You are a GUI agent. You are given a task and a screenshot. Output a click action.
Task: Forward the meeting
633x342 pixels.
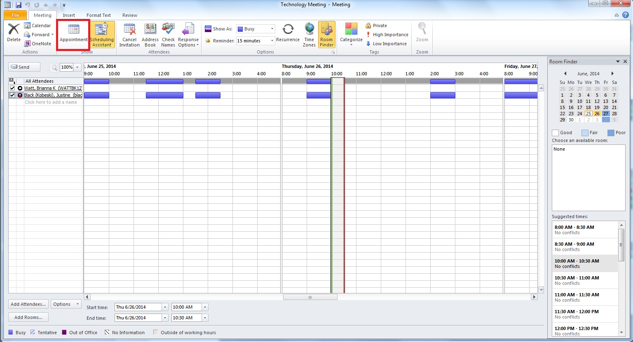[39, 35]
